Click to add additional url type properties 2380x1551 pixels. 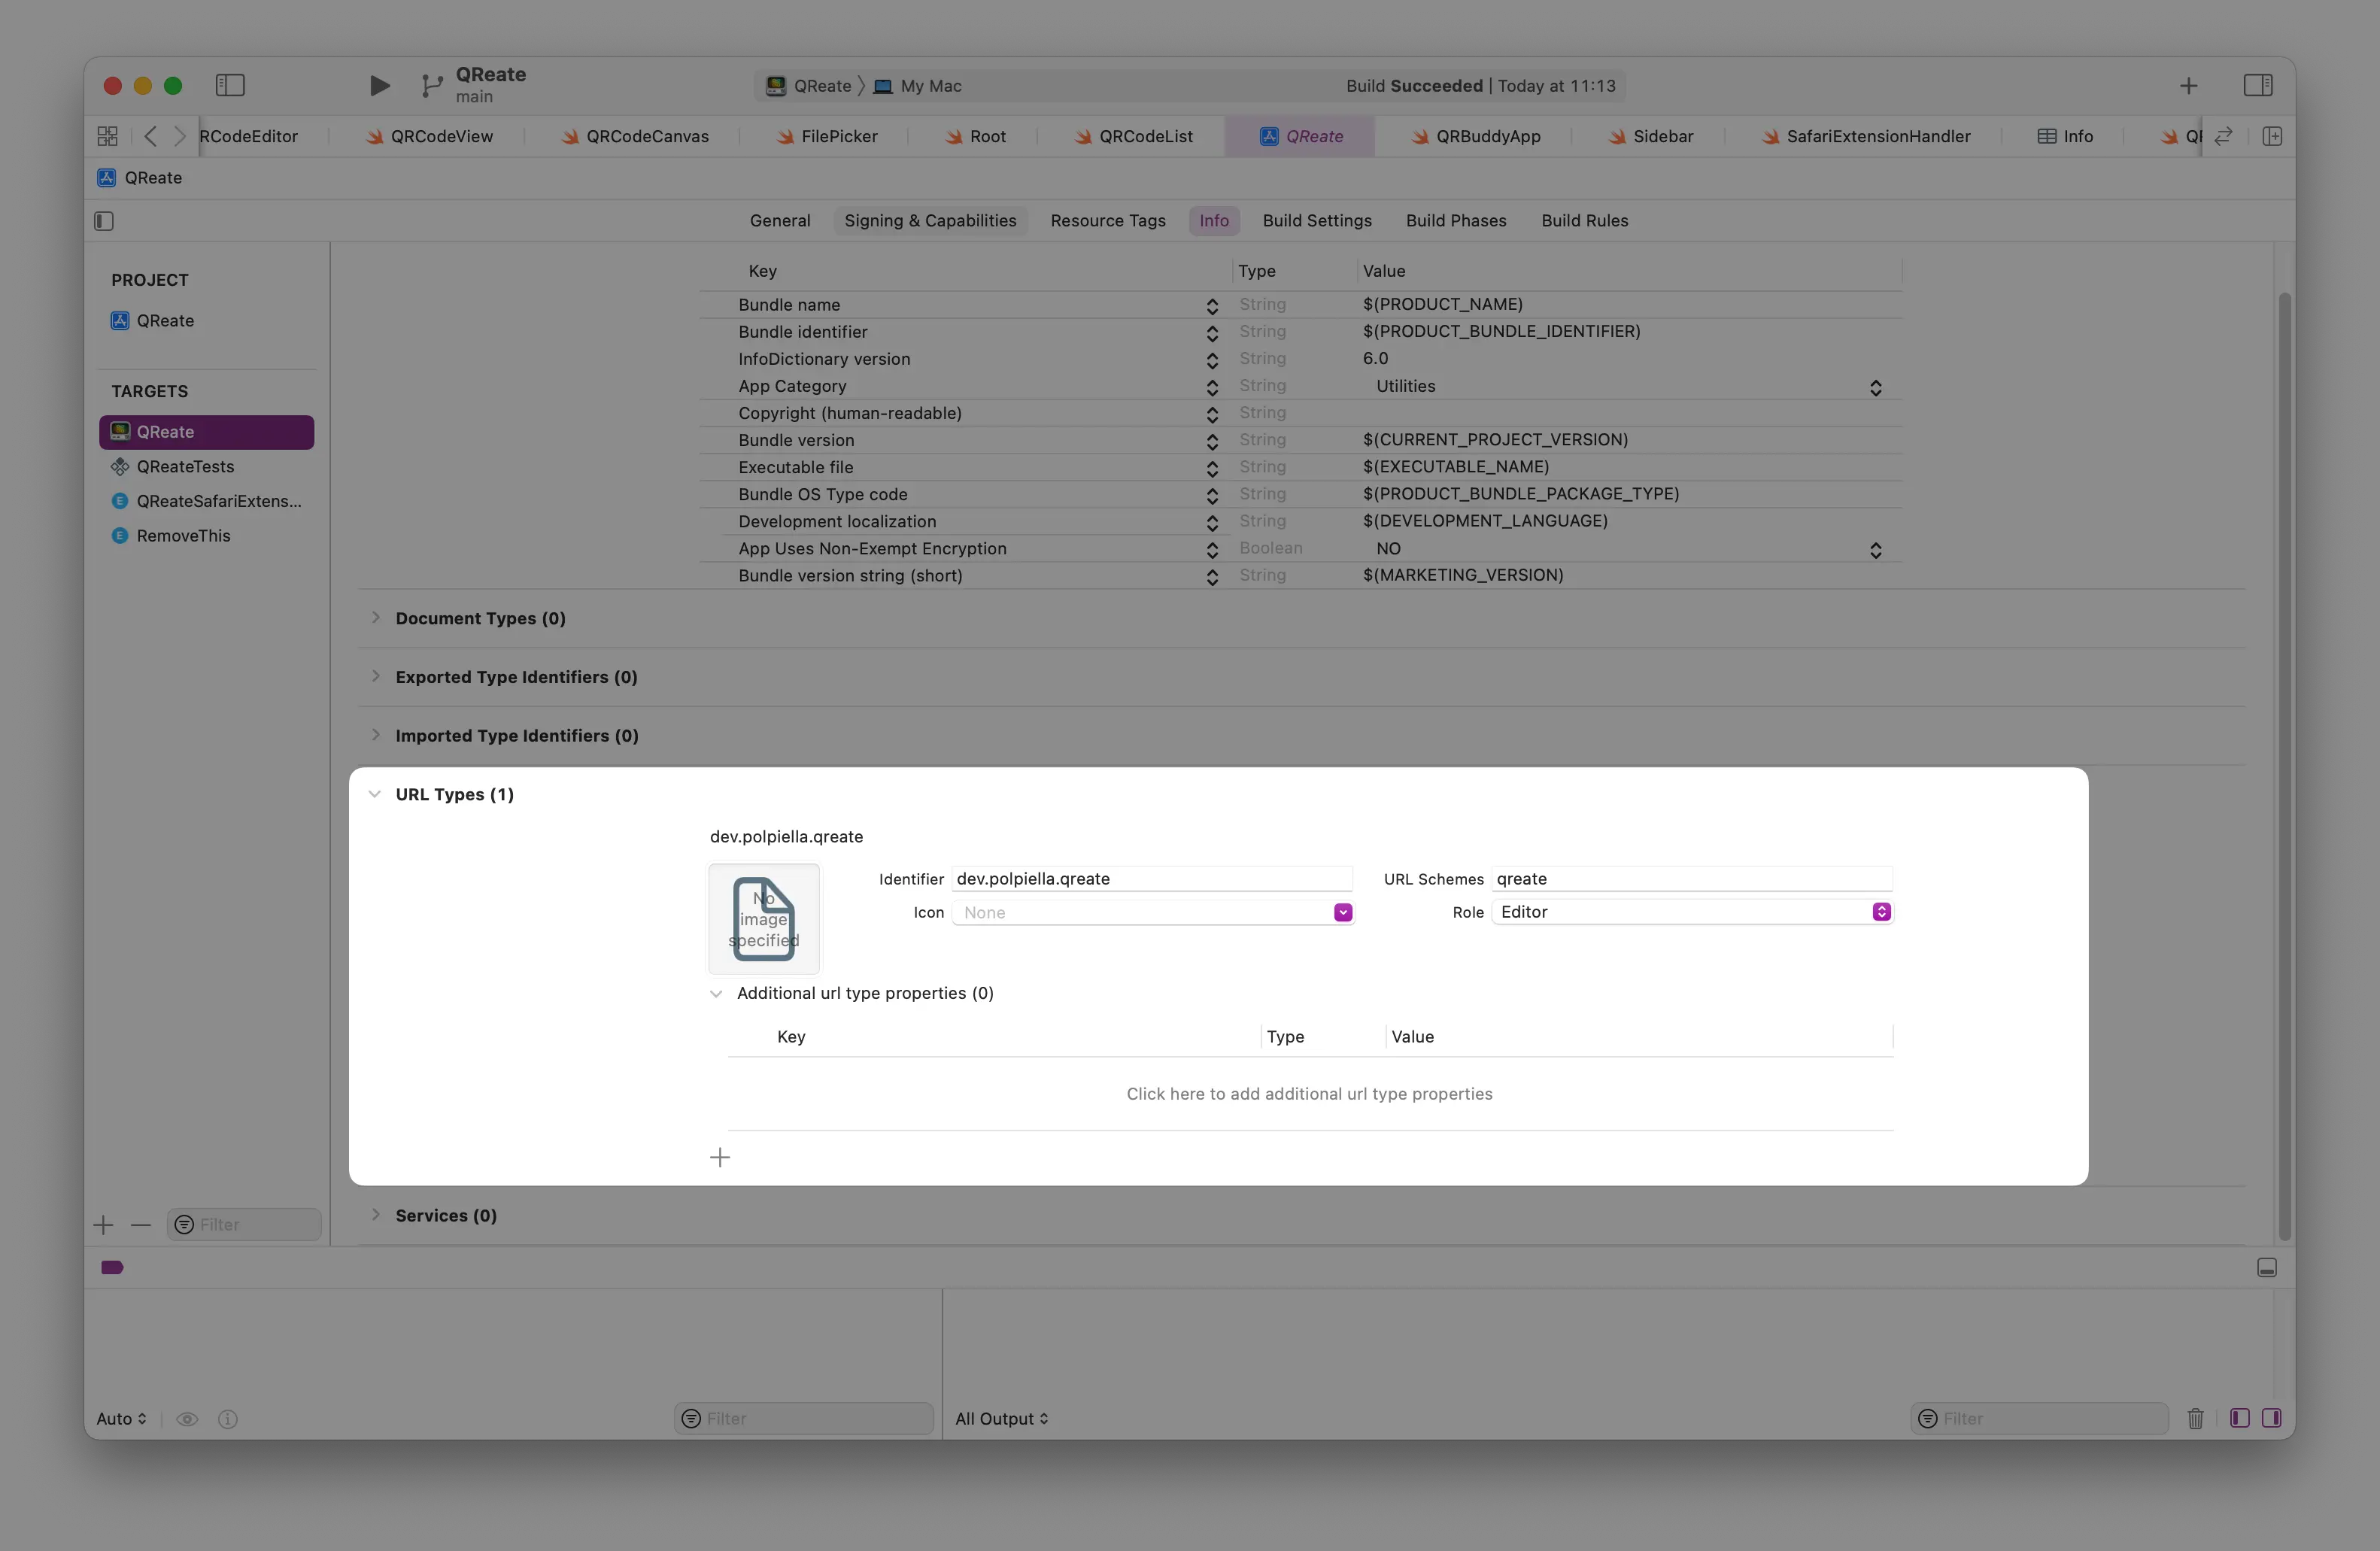1309,1094
